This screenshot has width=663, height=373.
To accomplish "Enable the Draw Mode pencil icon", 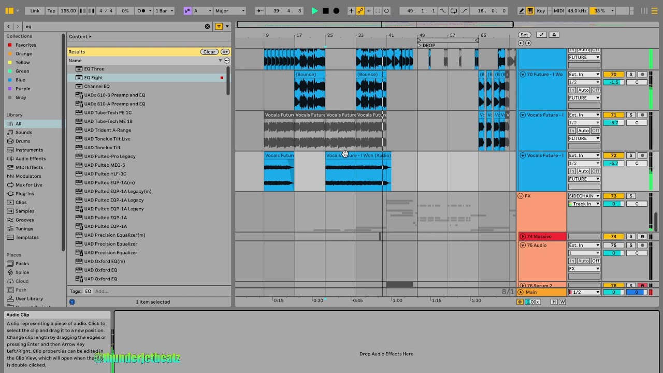I will 522,10.
